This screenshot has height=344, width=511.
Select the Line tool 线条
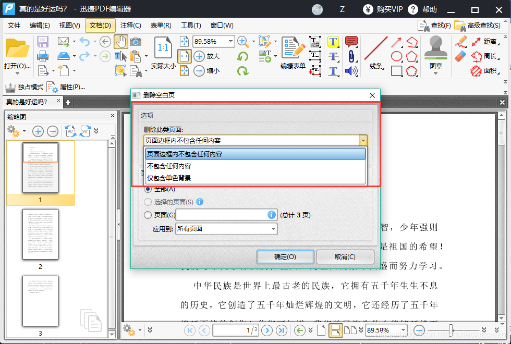[376, 53]
